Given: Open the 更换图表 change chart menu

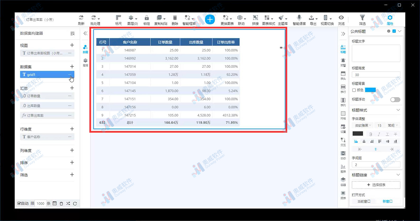Looking at the screenshot, I should [x=227, y=20].
